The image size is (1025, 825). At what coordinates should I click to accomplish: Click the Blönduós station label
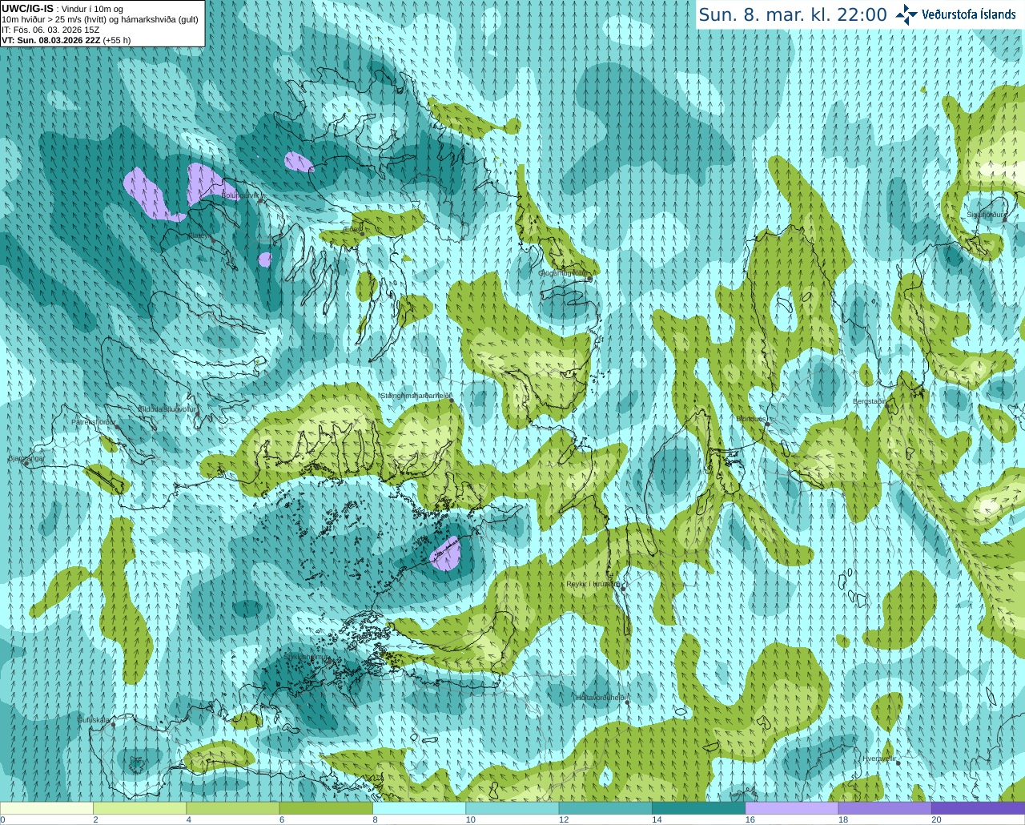[x=751, y=419]
